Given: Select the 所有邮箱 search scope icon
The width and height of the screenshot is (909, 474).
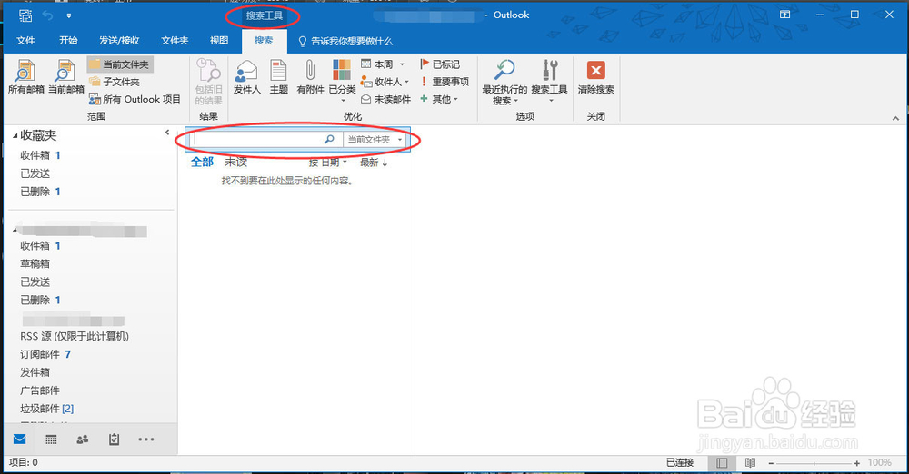Looking at the screenshot, I should (25, 76).
